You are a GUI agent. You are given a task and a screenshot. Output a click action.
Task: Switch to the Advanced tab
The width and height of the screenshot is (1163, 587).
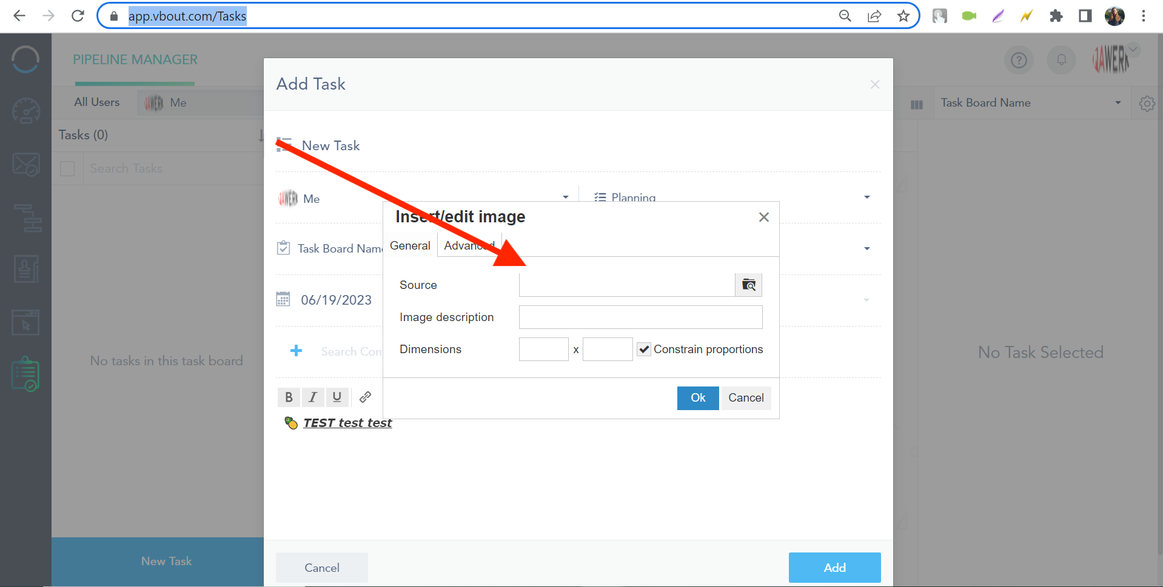(469, 245)
